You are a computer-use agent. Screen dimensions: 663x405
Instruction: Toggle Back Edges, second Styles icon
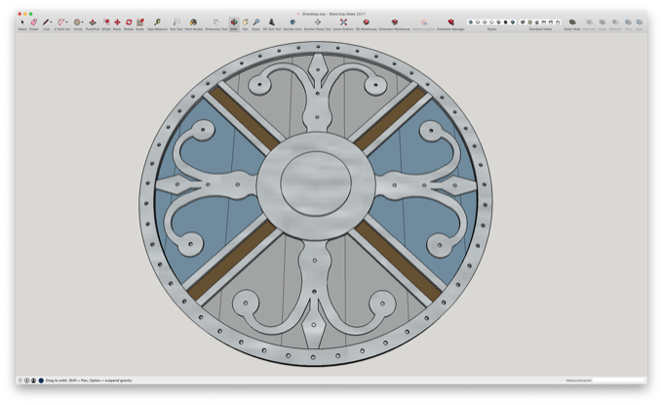[x=478, y=22]
